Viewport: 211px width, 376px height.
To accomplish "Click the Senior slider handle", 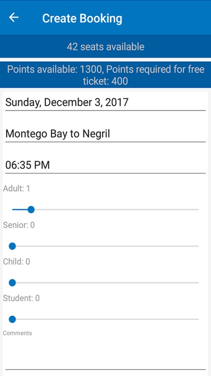I will [x=12, y=246].
